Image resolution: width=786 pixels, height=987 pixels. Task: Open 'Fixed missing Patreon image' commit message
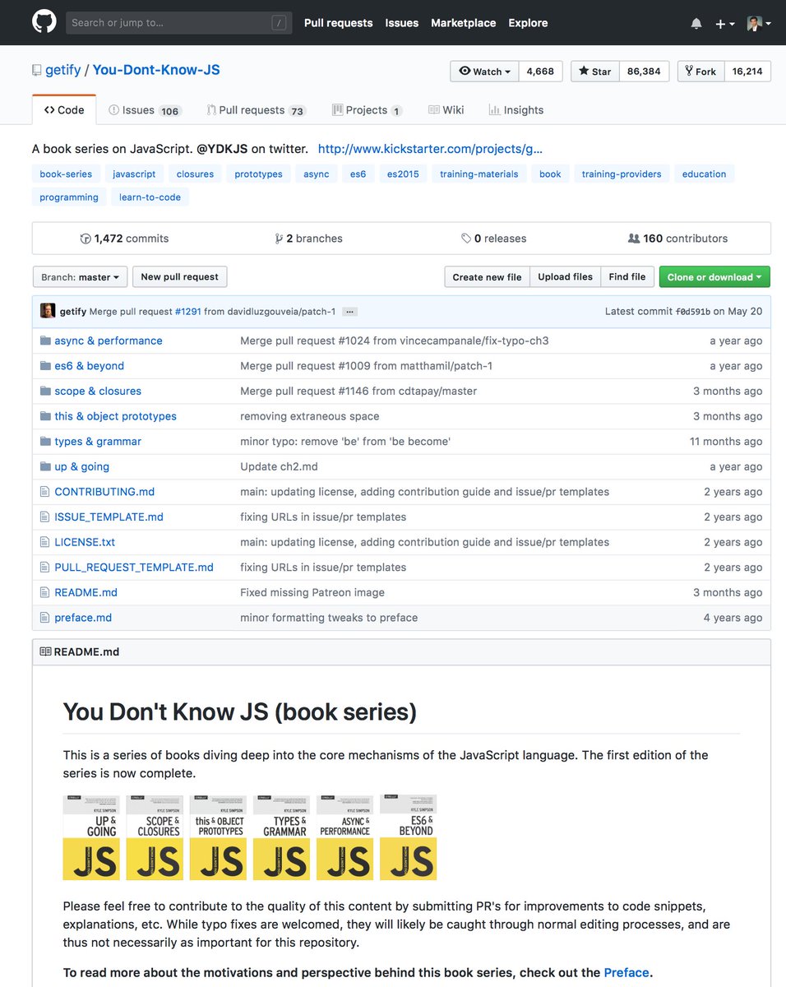[312, 592]
